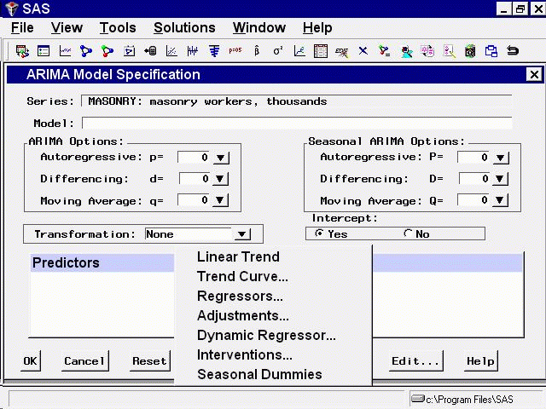Choose Seasonal Dummies from the popup menu
The image size is (546, 409).
click(x=259, y=374)
